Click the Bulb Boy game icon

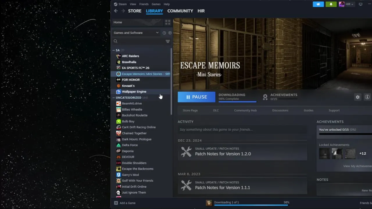pos(118,121)
